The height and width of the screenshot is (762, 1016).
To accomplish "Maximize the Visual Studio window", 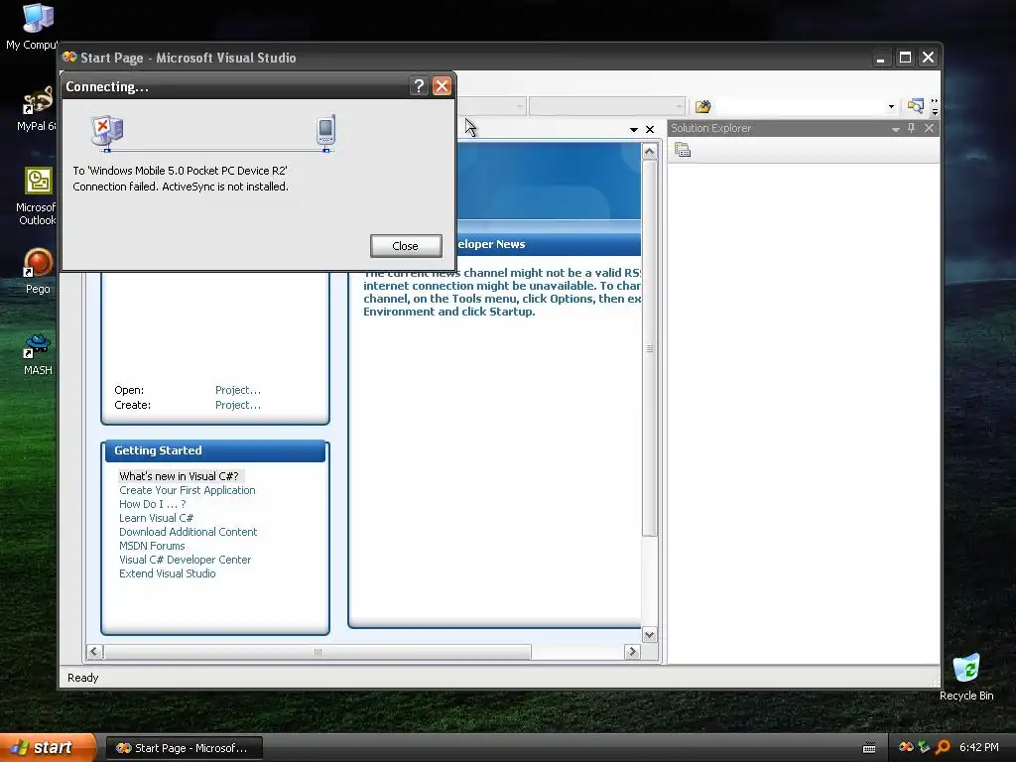I will point(905,59).
